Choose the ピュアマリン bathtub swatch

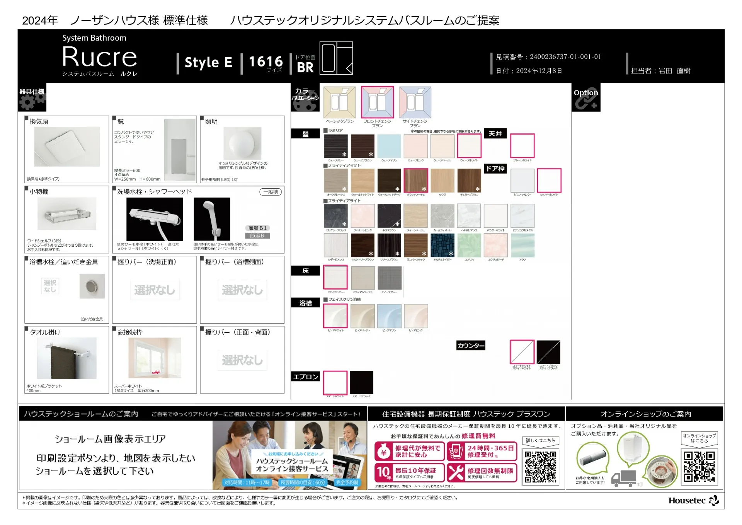pyautogui.click(x=389, y=316)
